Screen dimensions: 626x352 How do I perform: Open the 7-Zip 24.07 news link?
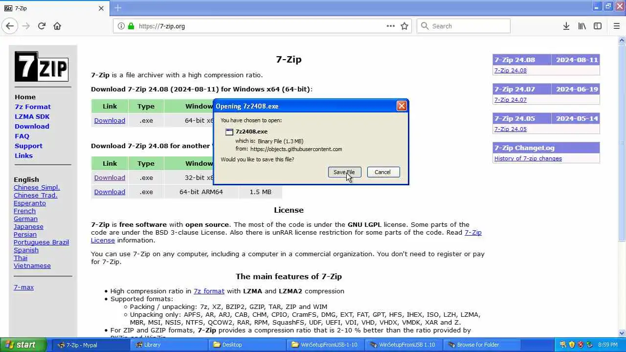point(510,100)
